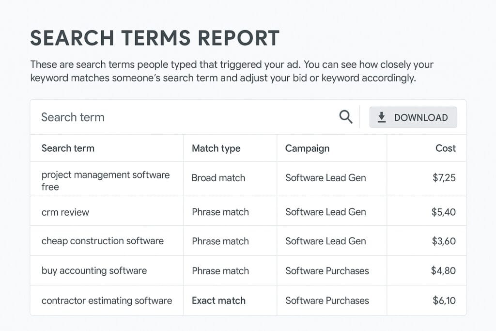Viewport: 496px width, 331px height.
Task: Click the download arrow icon on the Download button
Action: [x=382, y=117]
